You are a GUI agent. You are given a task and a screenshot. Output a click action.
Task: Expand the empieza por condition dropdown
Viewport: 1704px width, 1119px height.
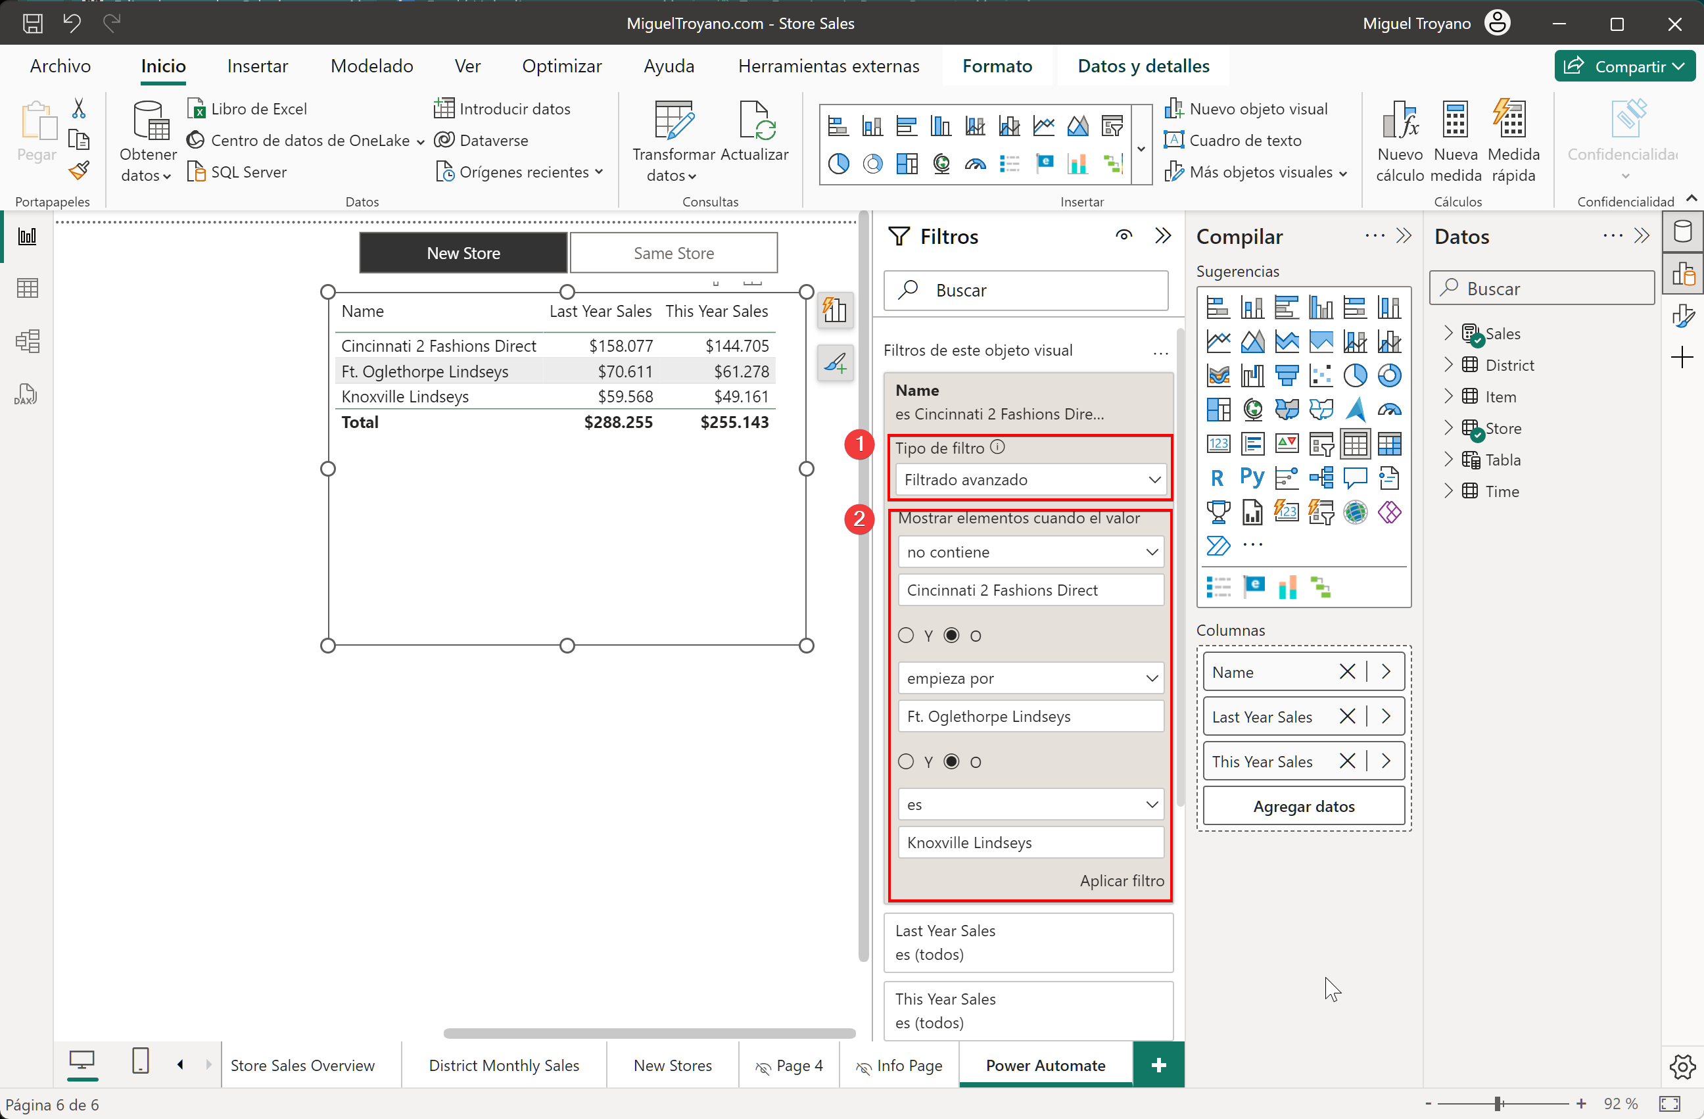tap(1150, 678)
